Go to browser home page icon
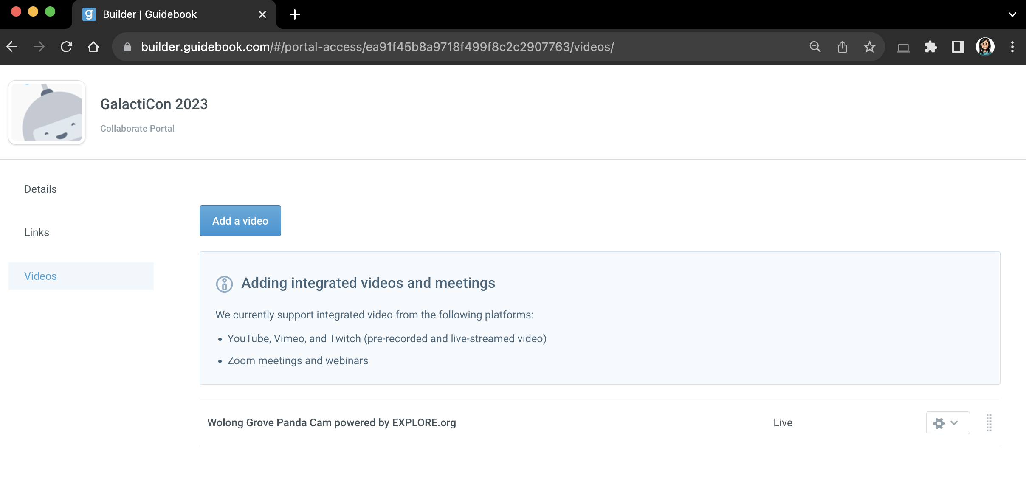 coord(93,47)
